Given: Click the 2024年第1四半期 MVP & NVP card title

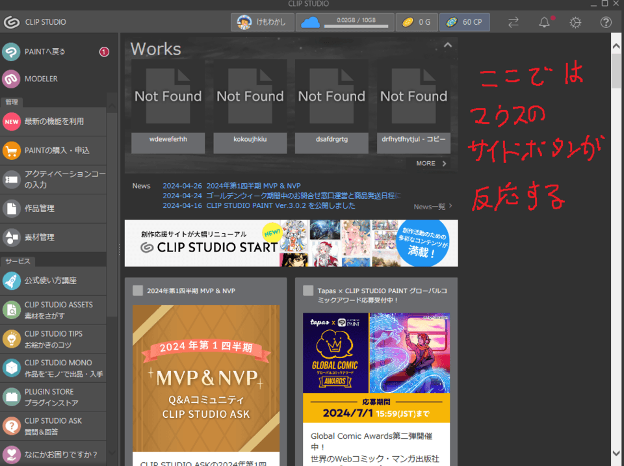Looking at the screenshot, I should click(191, 291).
